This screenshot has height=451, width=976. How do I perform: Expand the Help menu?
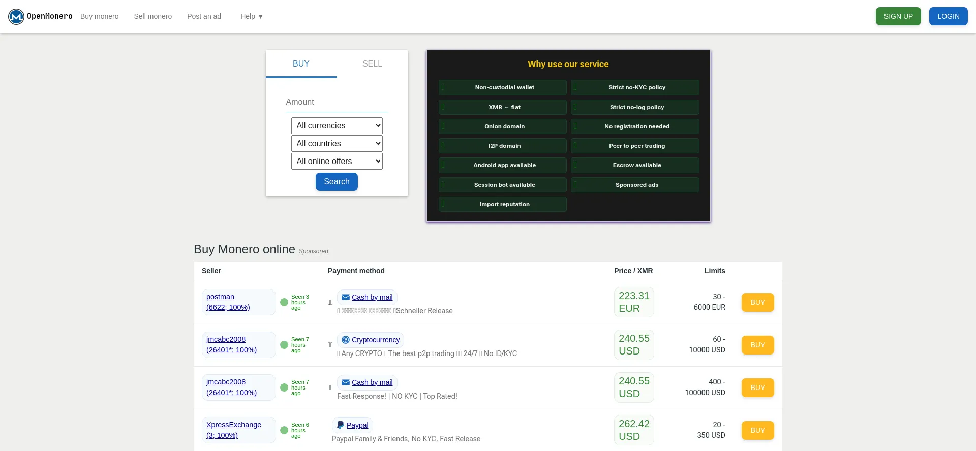252,16
